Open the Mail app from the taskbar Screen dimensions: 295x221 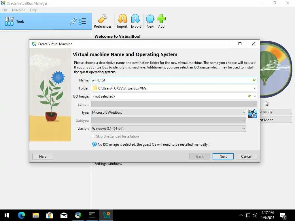pos(64,215)
